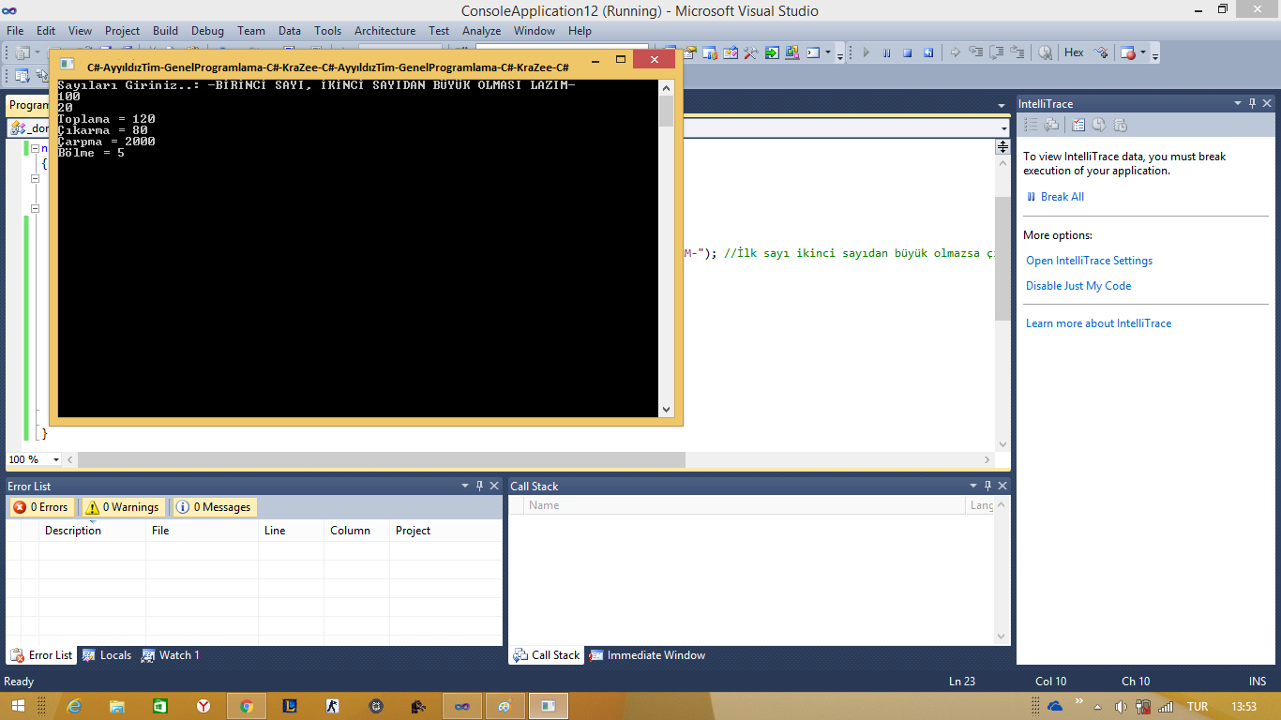Screen dimensions: 1281x720
Task: Click Learn more about IntelliTrace link
Action: (x=1098, y=323)
